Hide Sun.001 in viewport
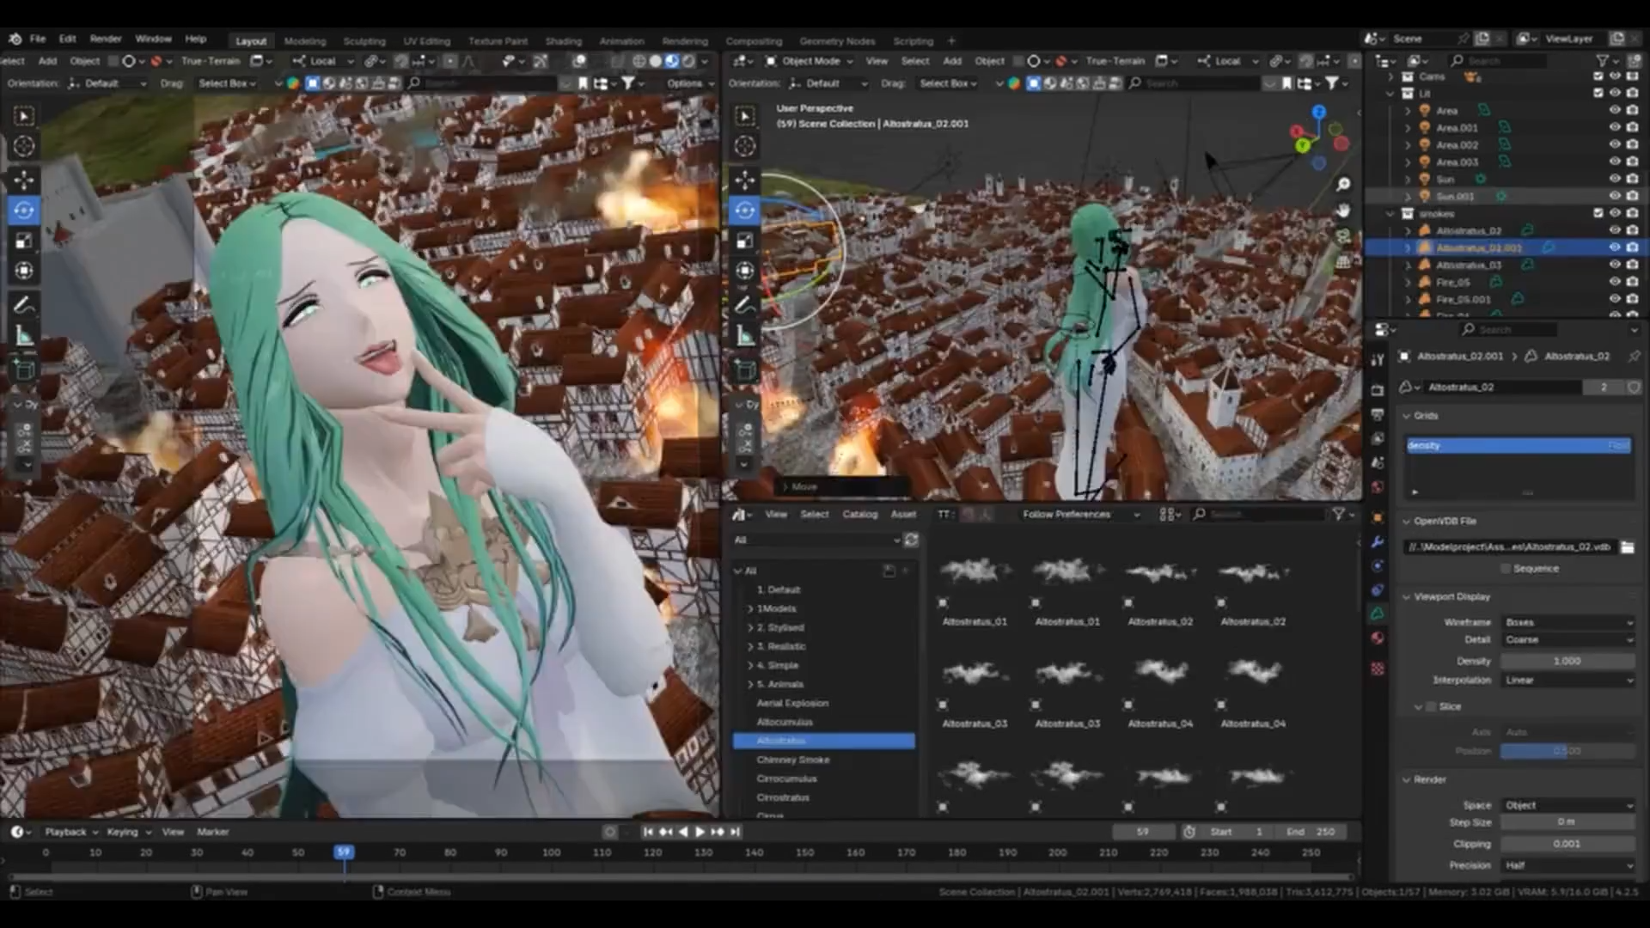Viewport: 1650px width, 928px height. click(1615, 196)
